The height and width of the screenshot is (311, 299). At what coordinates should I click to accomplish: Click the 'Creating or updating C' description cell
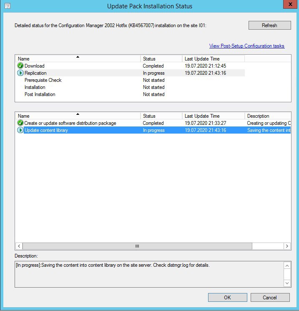pyautogui.click(x=269, y=123)
